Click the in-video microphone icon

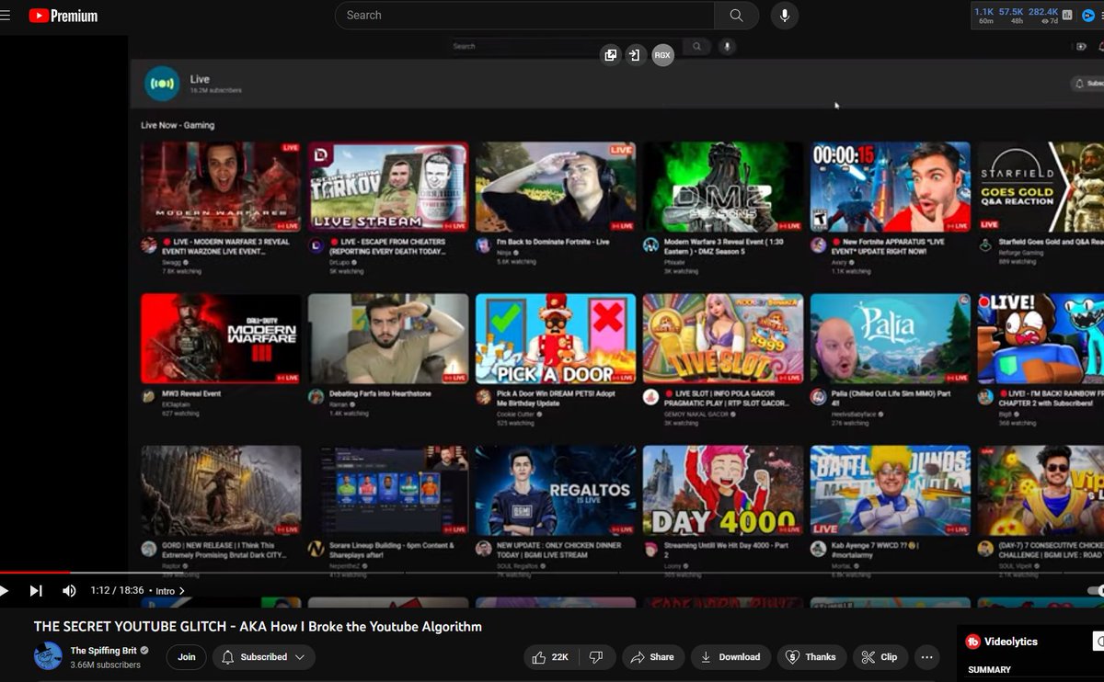pos(727,46)
